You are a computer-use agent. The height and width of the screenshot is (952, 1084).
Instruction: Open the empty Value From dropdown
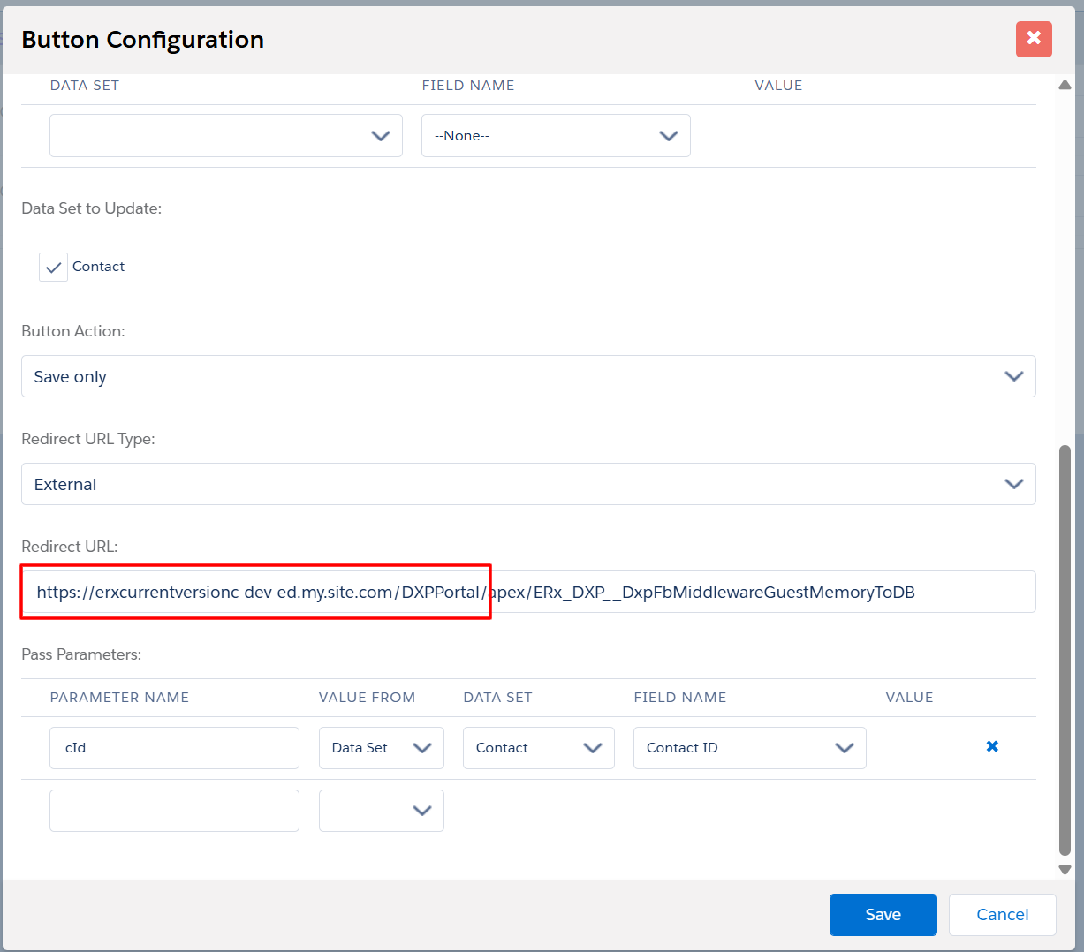pyautogui.click(x=381, y=811)
